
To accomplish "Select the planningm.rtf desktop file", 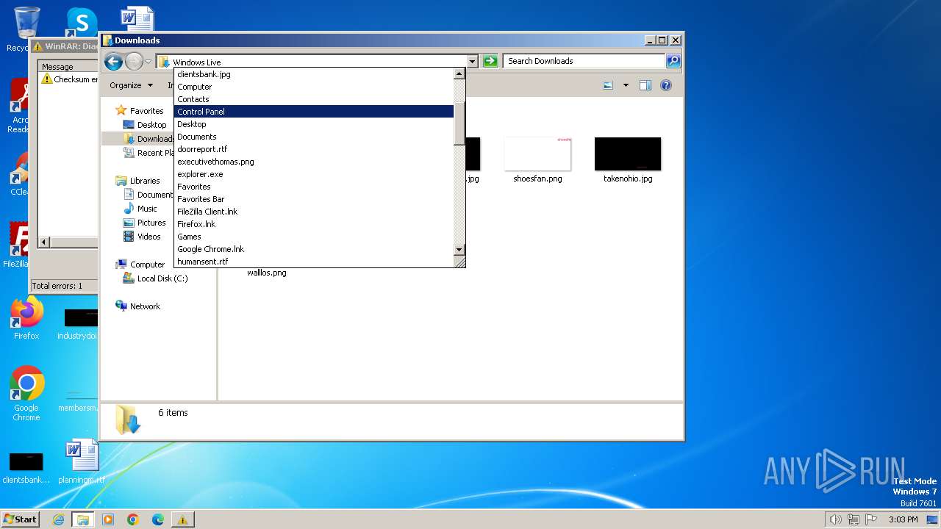I will 82,462.
